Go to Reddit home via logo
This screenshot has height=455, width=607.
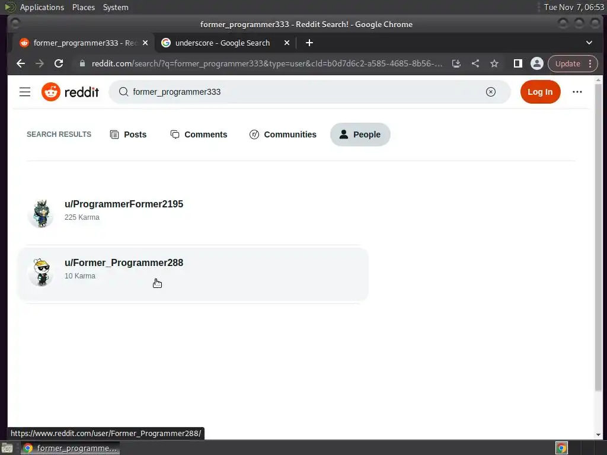pyautogui.click(x=70, y=92)
